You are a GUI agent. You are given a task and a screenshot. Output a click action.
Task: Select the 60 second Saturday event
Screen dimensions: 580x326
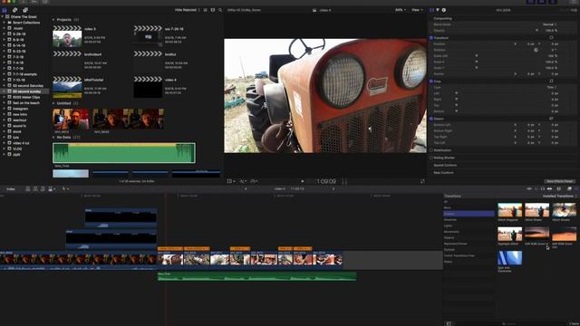[x=28, y=86]
